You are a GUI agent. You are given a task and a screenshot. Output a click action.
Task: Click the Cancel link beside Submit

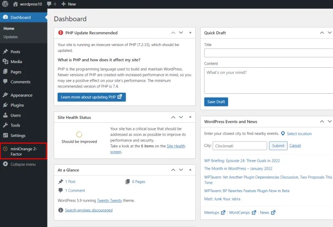[295, 146]
